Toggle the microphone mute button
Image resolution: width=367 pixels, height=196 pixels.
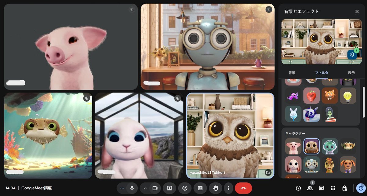(132, 188)
